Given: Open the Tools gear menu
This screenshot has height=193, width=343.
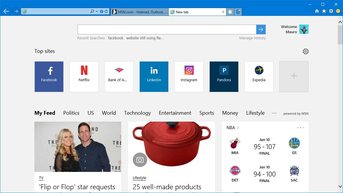Looking at the screenshot, I should (x=331, y=11).
